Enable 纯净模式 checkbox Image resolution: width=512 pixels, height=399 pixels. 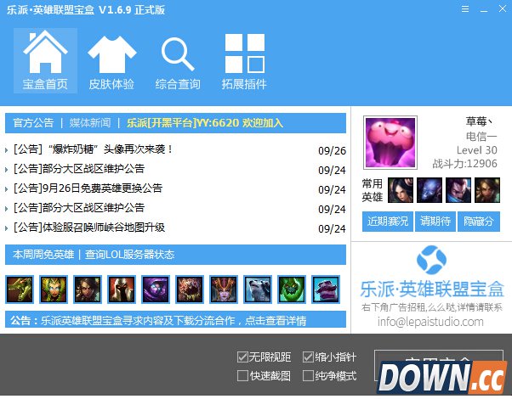tap(308, 375)
